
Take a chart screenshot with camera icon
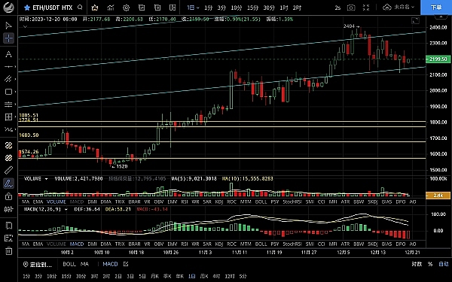351,8
